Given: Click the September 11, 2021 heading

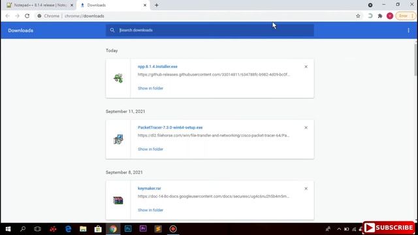Looking at the screenshot, I should coord(125,112).
